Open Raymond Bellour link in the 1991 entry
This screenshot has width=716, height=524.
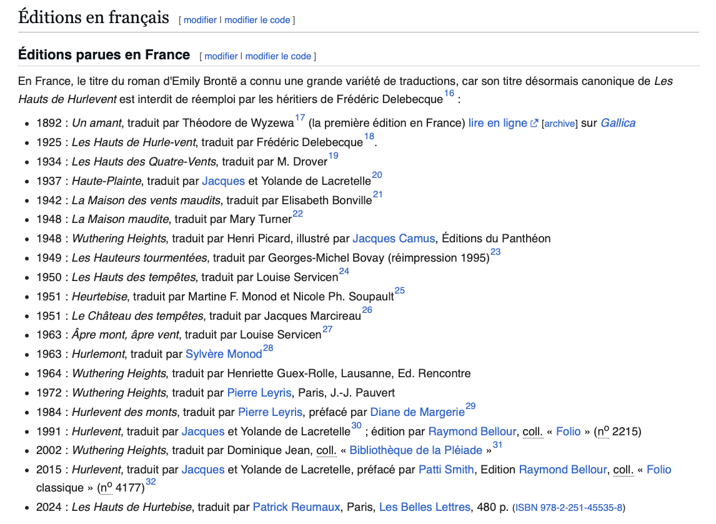pos(471,432)
